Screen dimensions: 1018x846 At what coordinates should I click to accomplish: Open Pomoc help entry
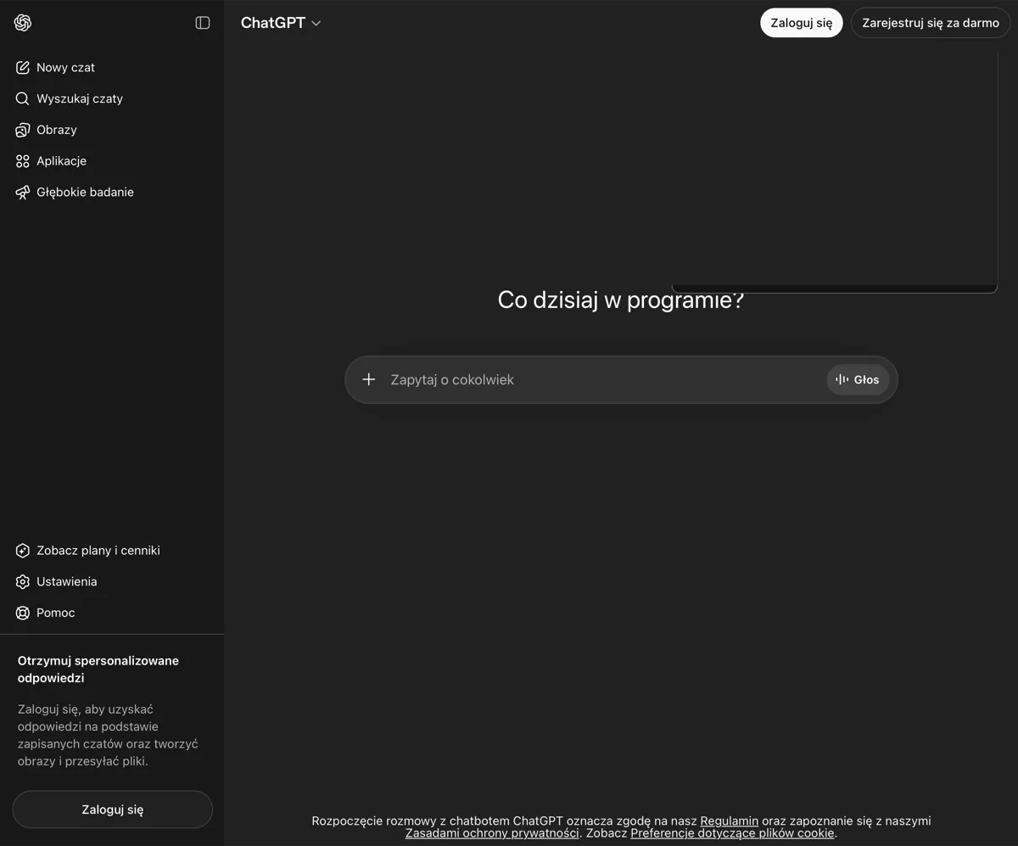click(112, 613)
